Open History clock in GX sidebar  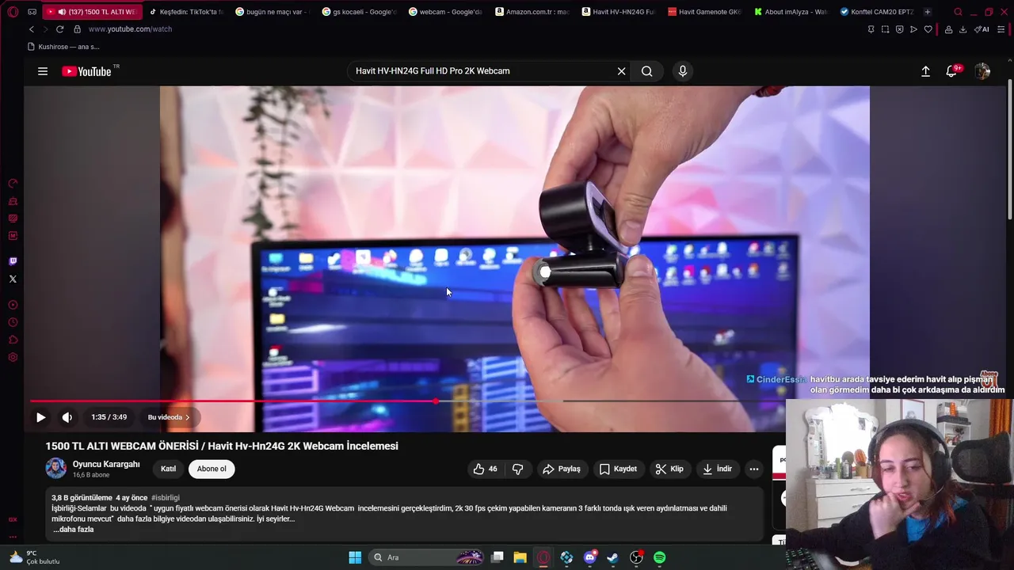(13, 323)
